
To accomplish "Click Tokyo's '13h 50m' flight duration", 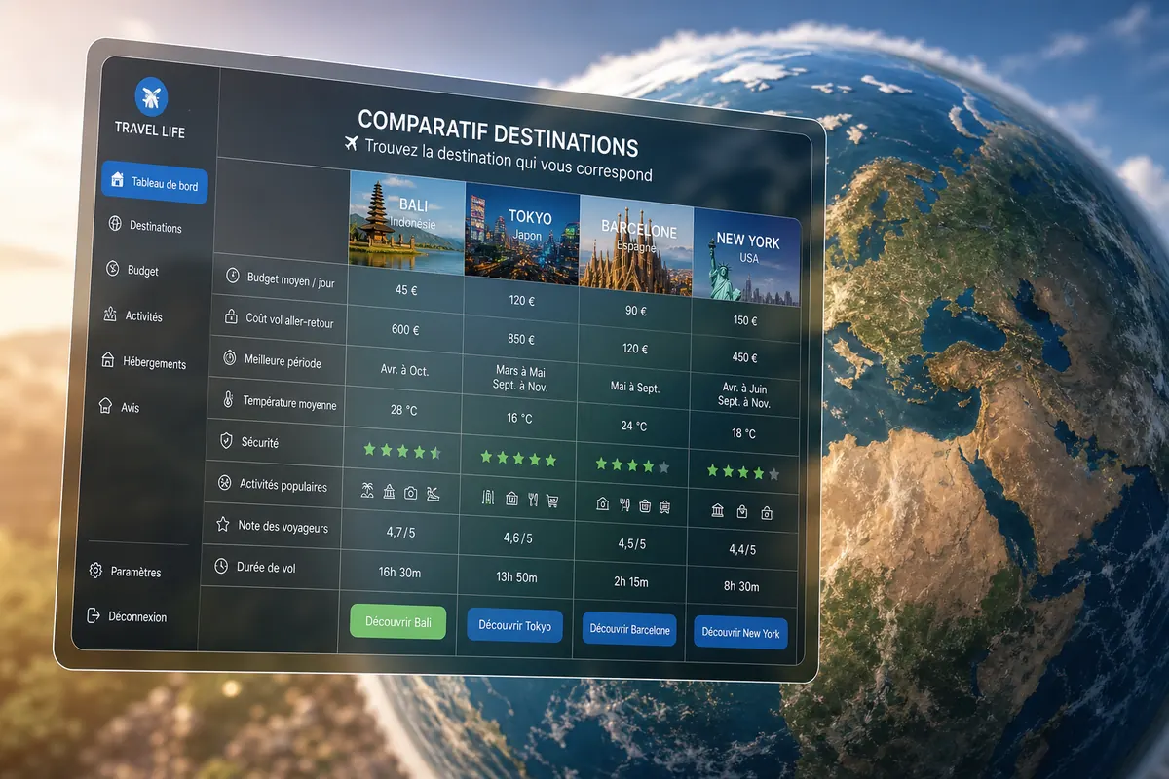I will (x=516, y=577).
